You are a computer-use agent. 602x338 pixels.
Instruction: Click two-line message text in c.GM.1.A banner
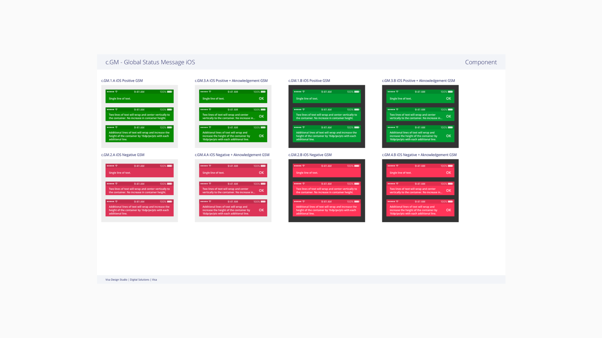click(x=139, y=116)
